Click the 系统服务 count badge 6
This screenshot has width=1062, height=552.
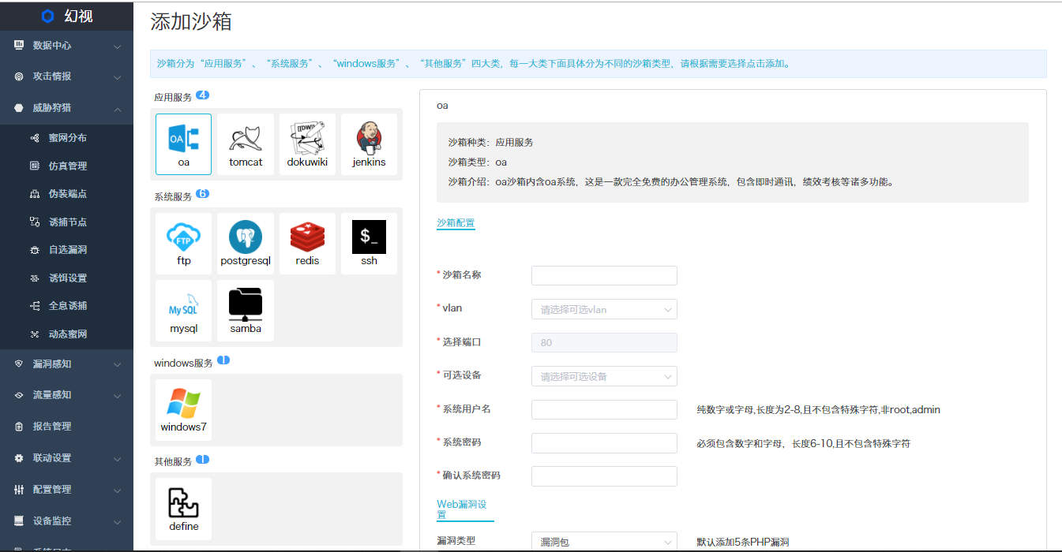(202, 194)
